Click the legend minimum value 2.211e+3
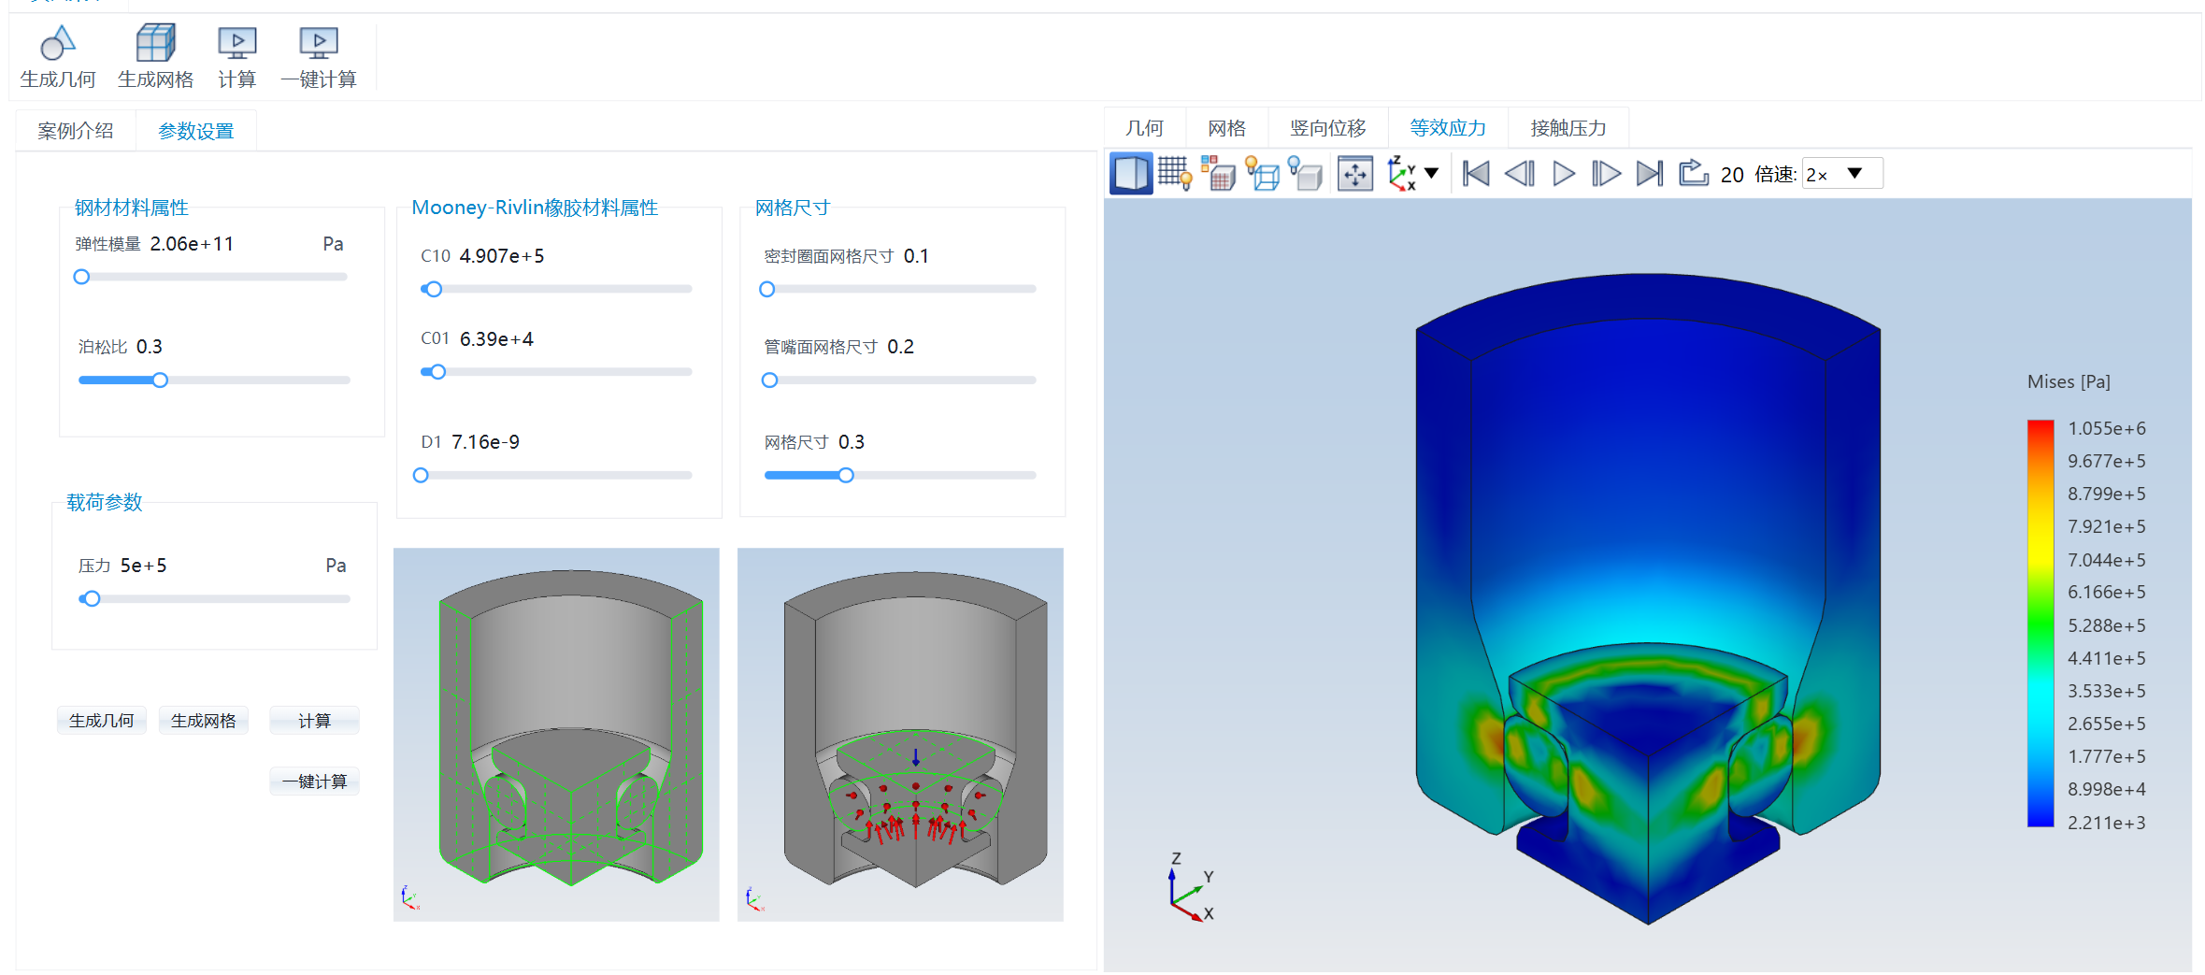The image size is (2205, 975). click(x=2107, y=823)
